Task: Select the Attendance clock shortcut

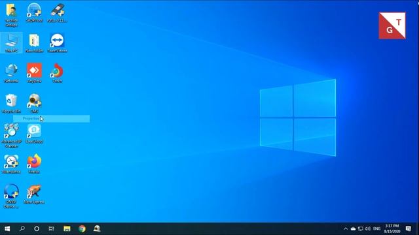Action: [11, 164]
